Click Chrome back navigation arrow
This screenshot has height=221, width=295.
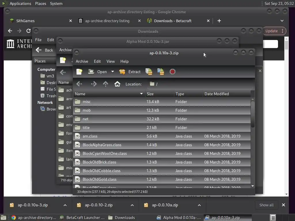pyautogui.click(x=10, y=31)
